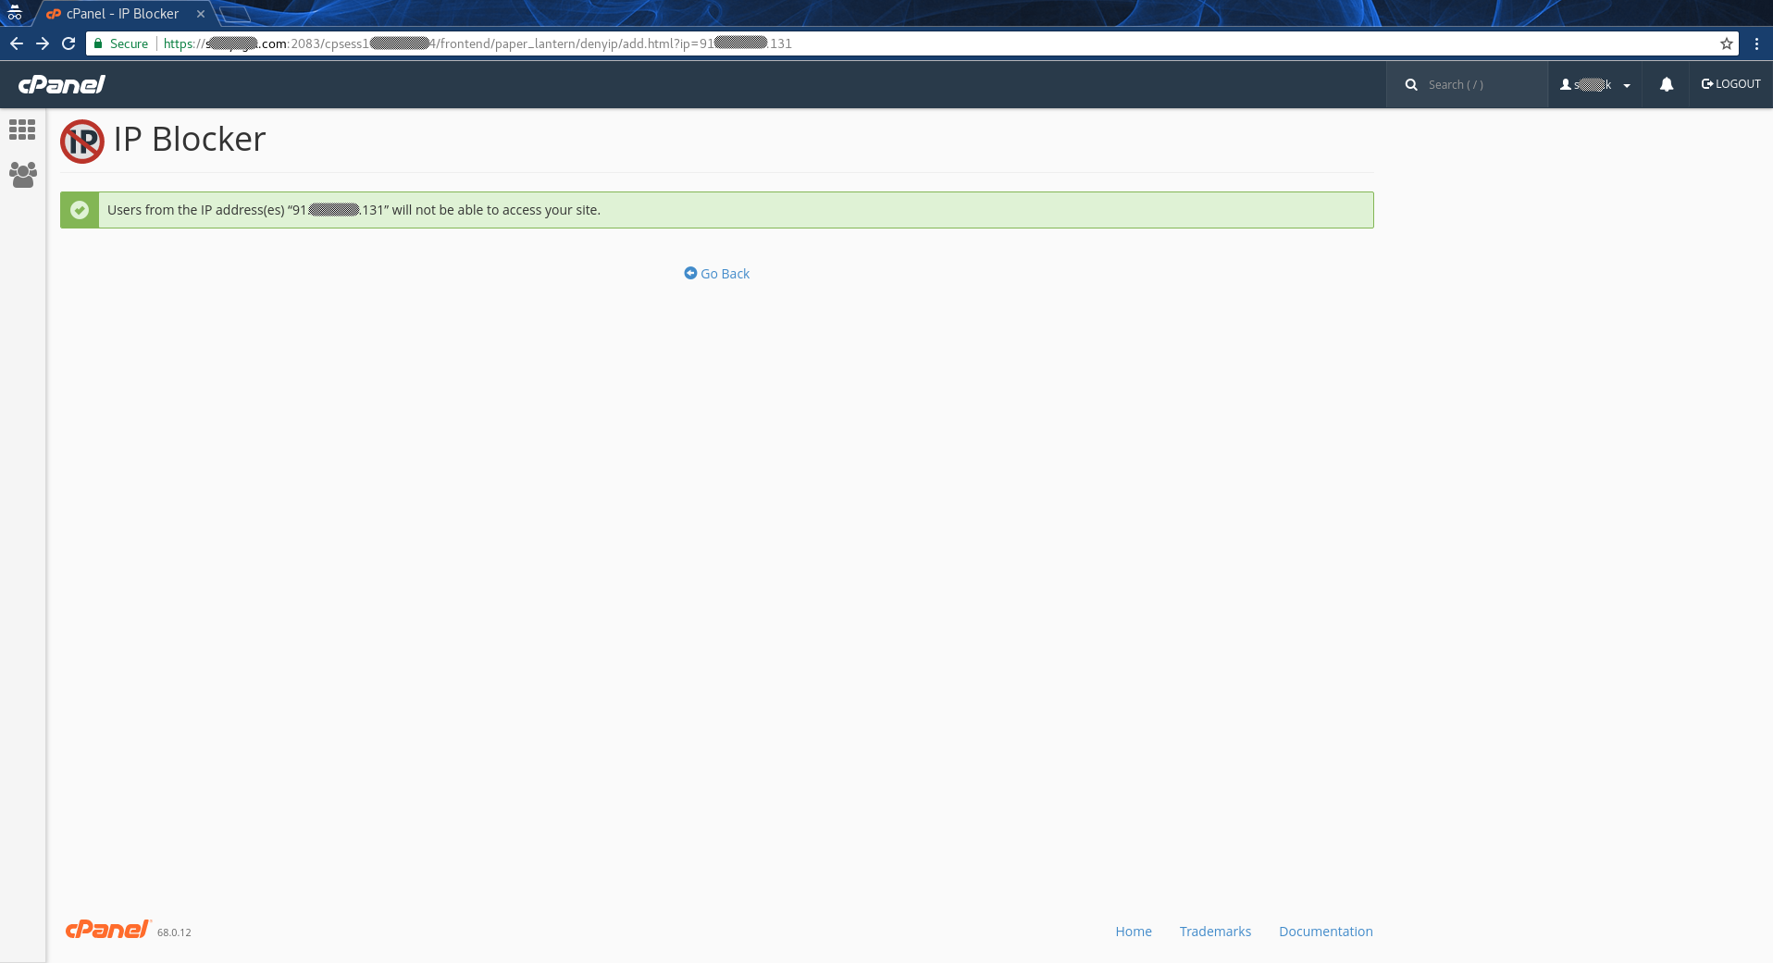Image resolution: width=1773 pixels, height=963 pixels.
Task: Reload the cPanel IP Blocker page
Action: (x=68, y=43)
